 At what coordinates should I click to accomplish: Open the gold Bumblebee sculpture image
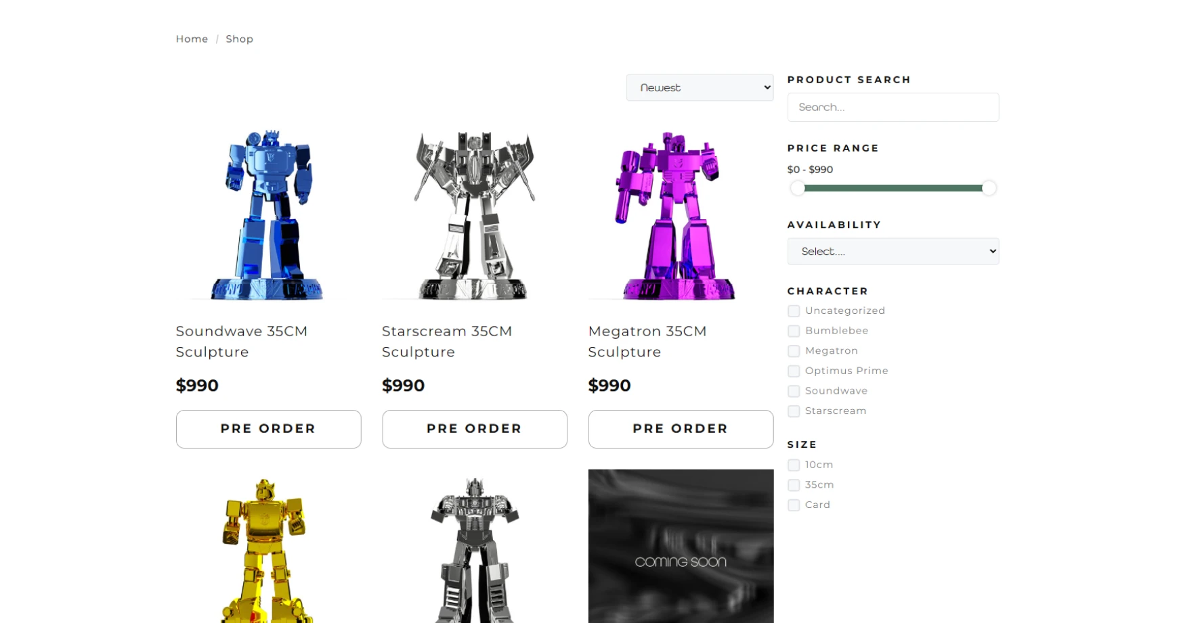(x=268, y=547)
